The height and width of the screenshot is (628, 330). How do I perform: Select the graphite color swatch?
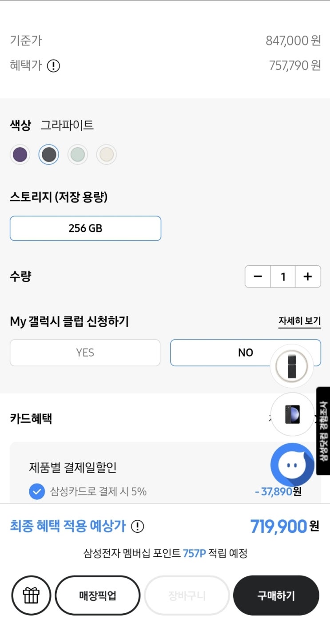[49, 155]
